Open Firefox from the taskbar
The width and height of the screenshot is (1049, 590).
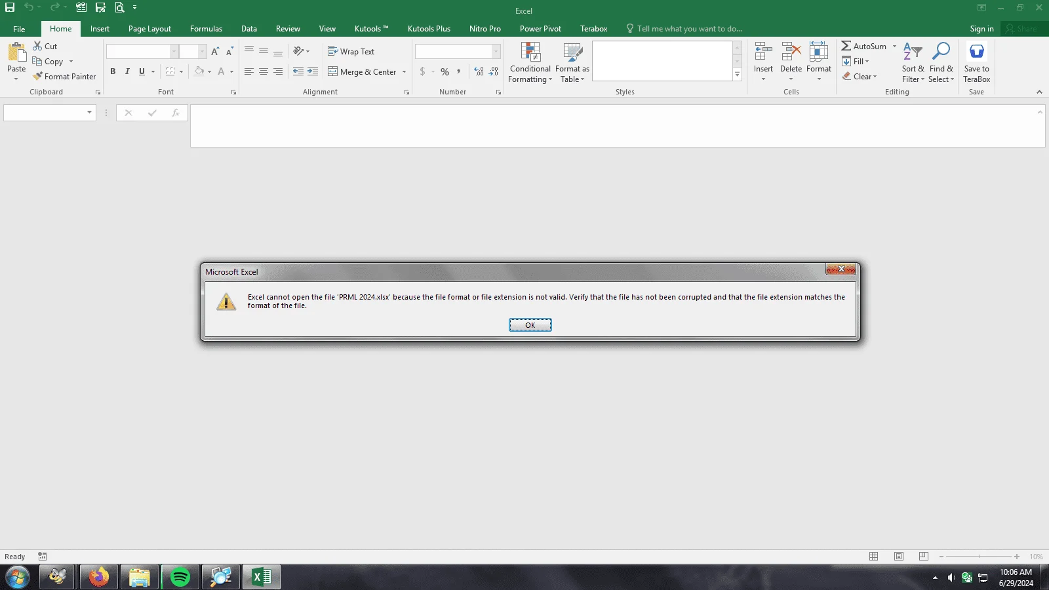(x=99, y=577)
